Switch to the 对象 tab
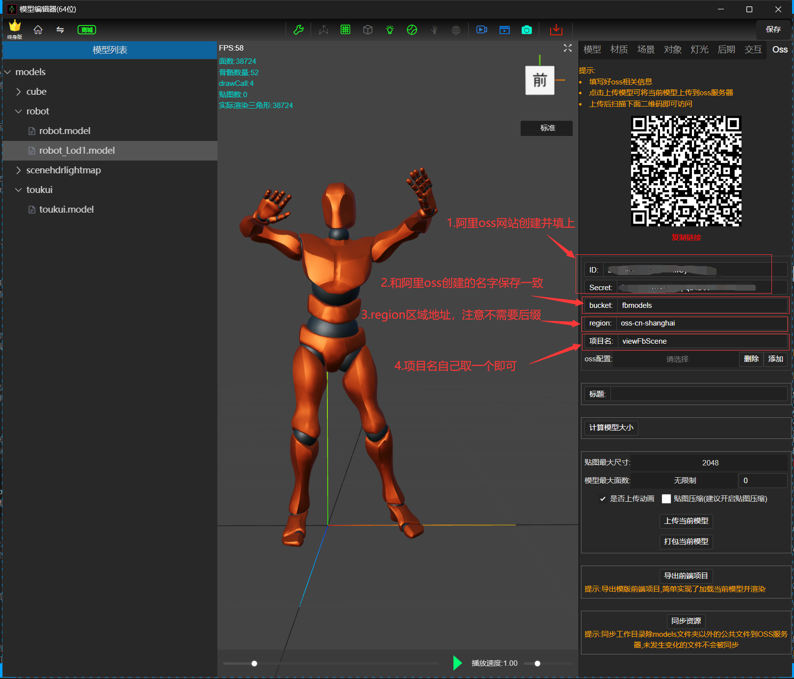Viewport: 794px width, 679px height. 672,50
